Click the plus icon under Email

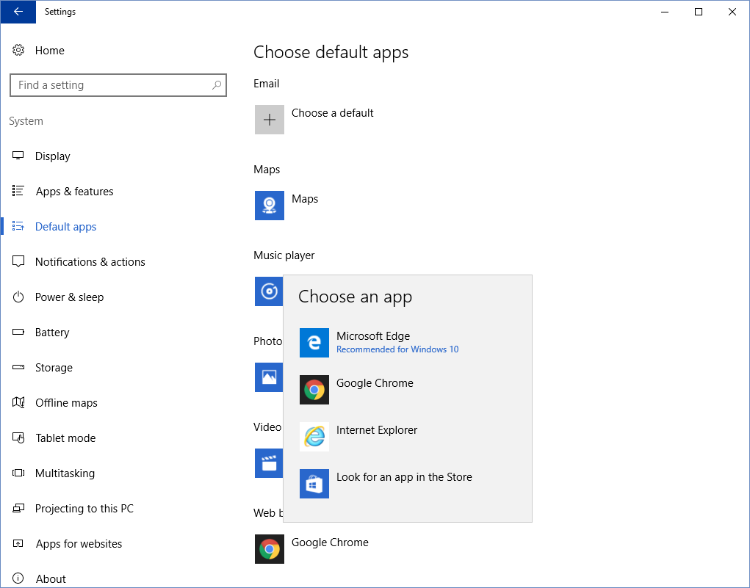click(x=269, y=120)
